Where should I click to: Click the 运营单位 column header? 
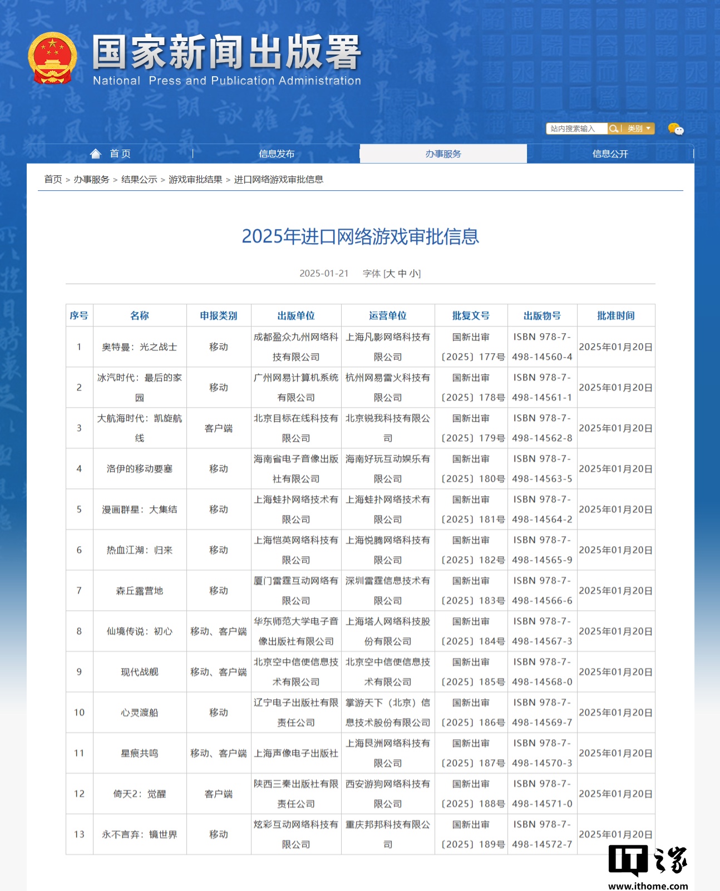(388, 315)
